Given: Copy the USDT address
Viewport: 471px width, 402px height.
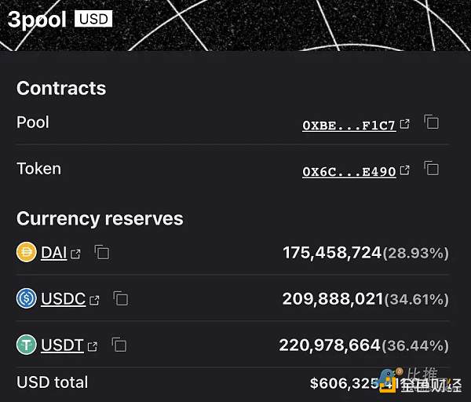Looking at the screenshot, I should pos(119,345).
